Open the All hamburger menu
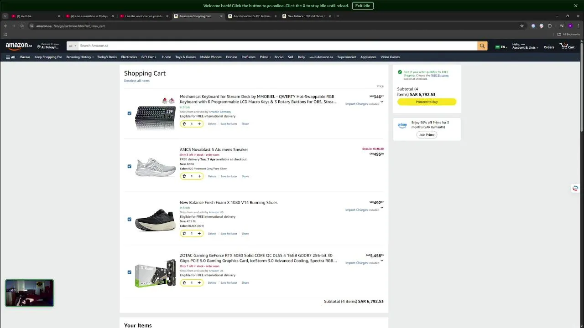Image resolution: width=584 pixels, height=328 pixels. [x=10, y=57]
